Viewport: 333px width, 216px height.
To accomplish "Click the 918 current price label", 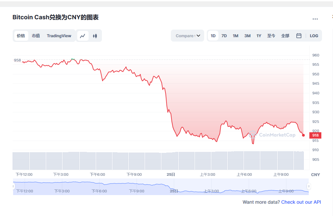I will coord(315,135).
